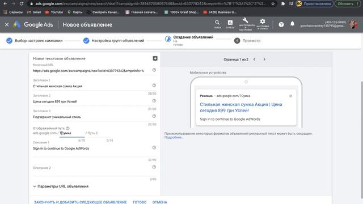Bookmark this page with the star icon
The image size is (363, 204).
tap(273, 4)
